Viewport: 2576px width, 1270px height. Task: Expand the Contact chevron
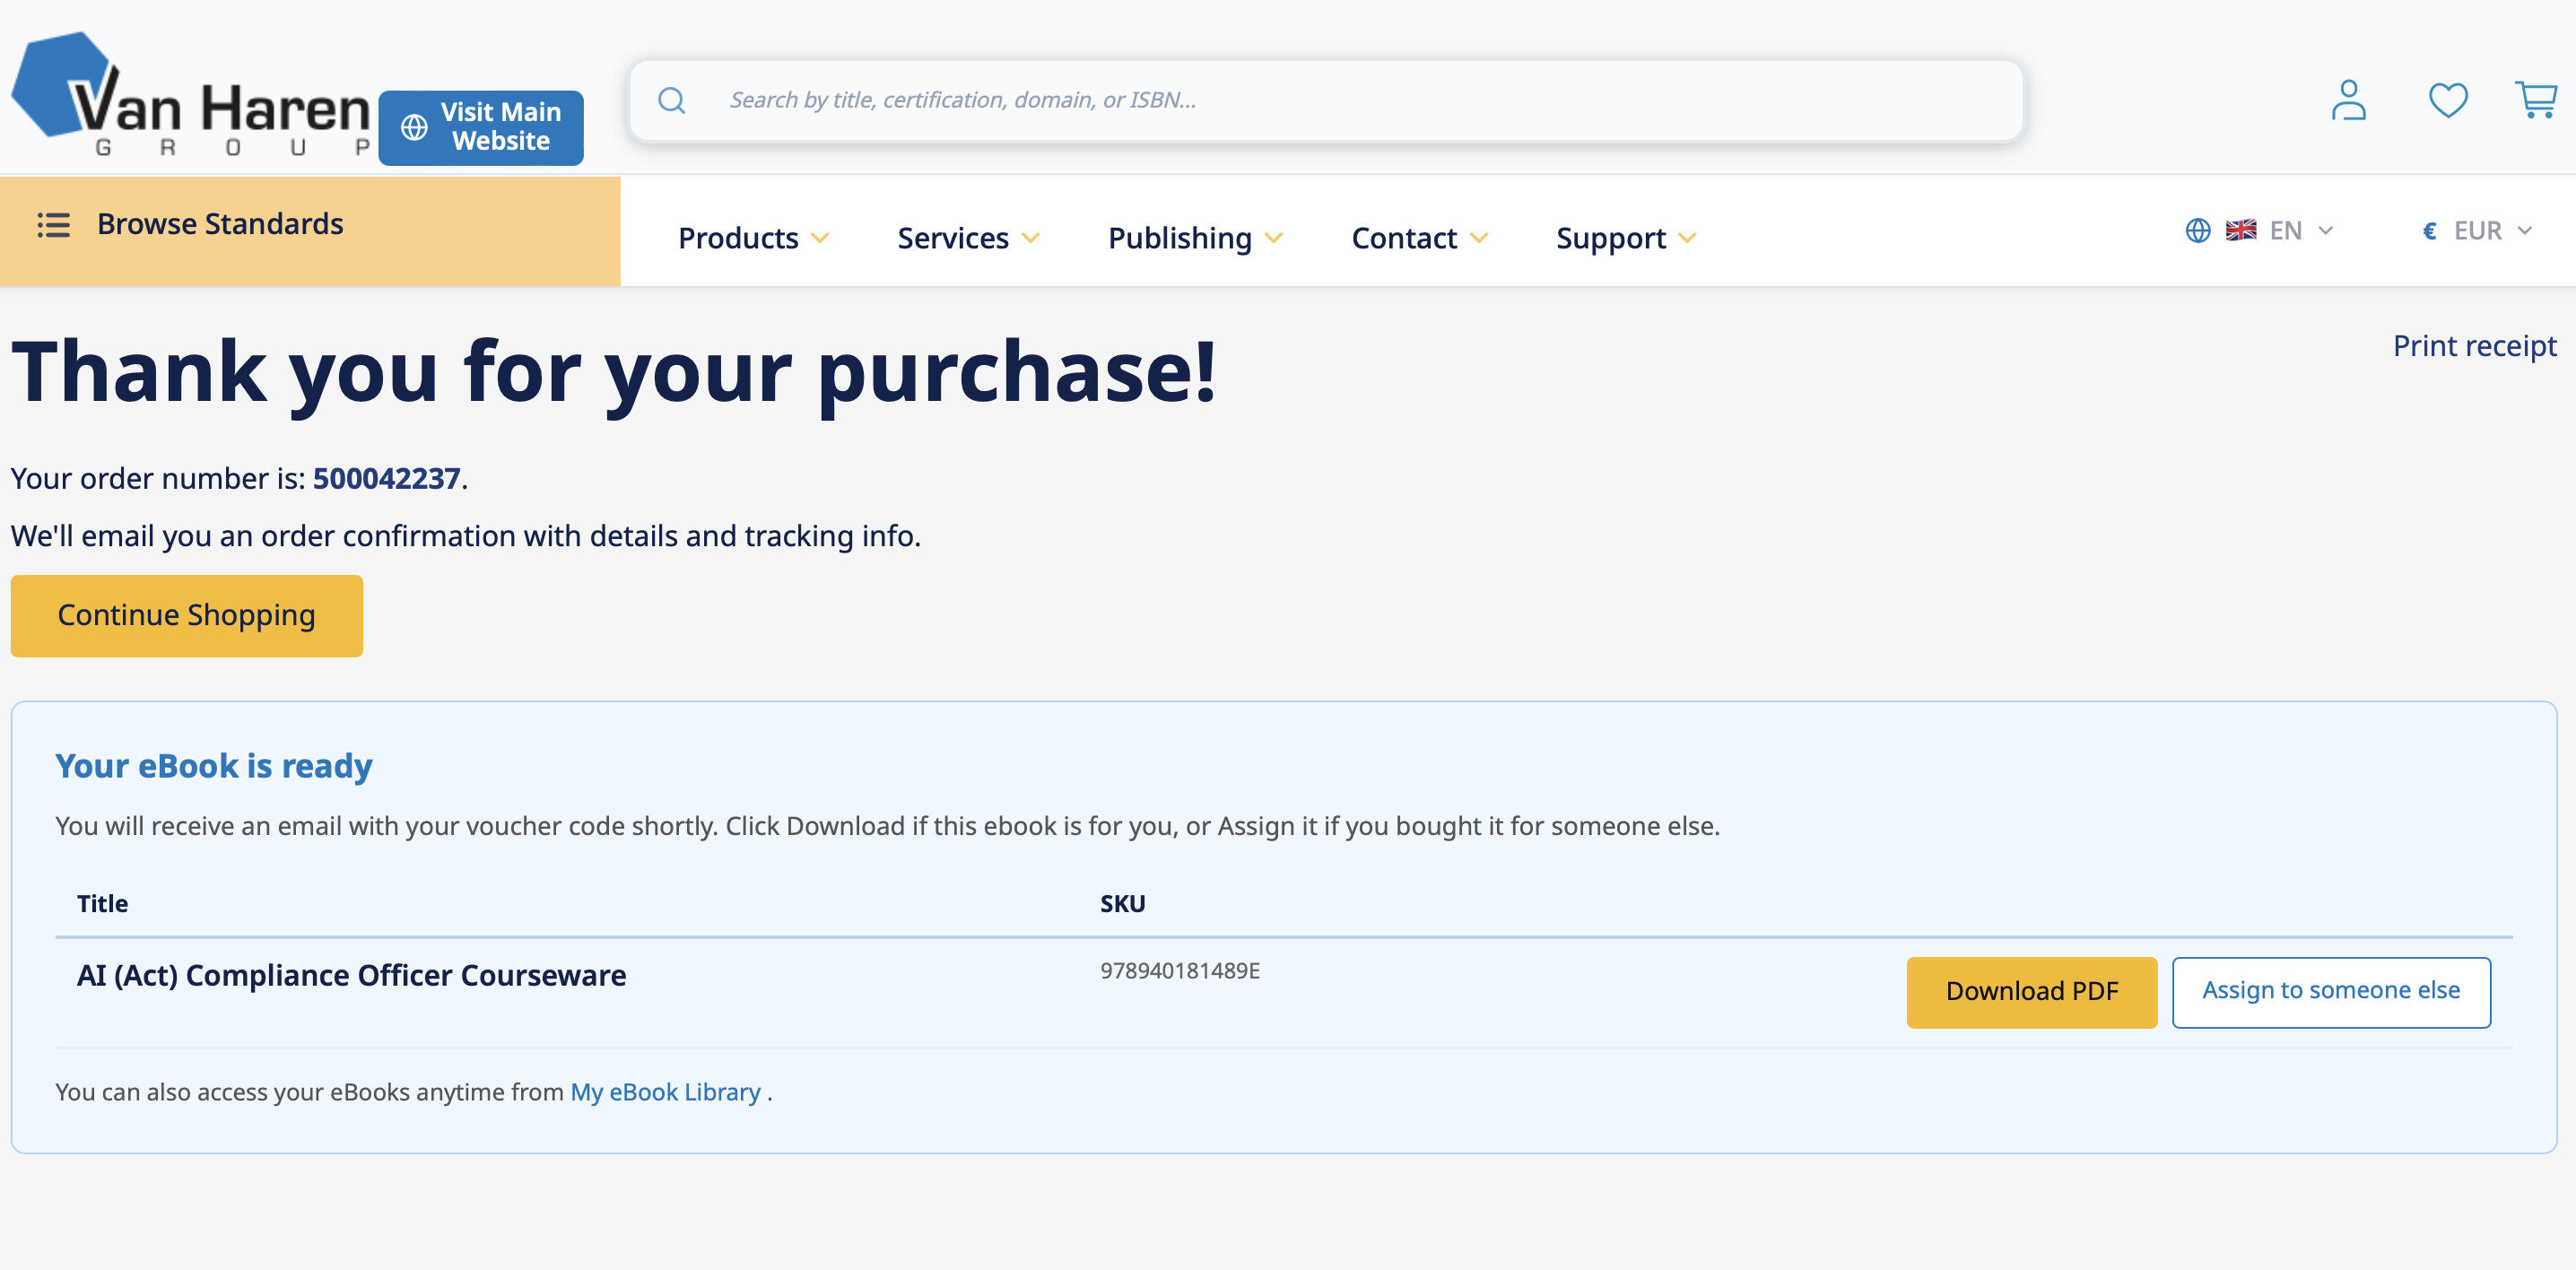click(x=1480, y=238)
